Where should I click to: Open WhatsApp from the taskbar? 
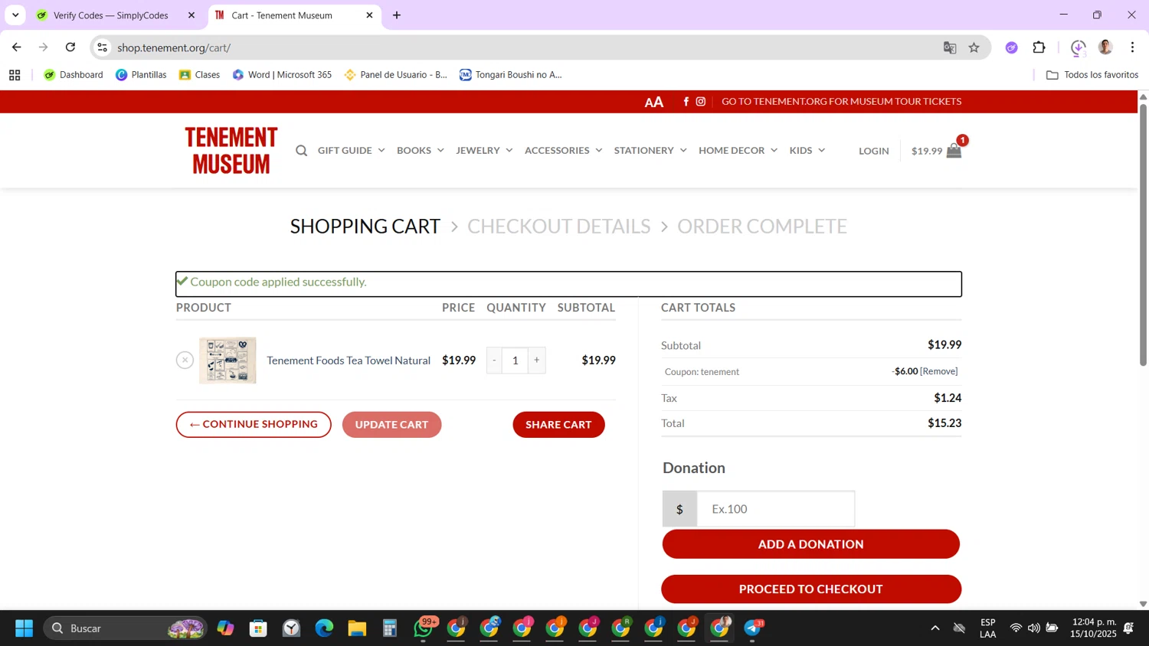(x=424, y=628)
